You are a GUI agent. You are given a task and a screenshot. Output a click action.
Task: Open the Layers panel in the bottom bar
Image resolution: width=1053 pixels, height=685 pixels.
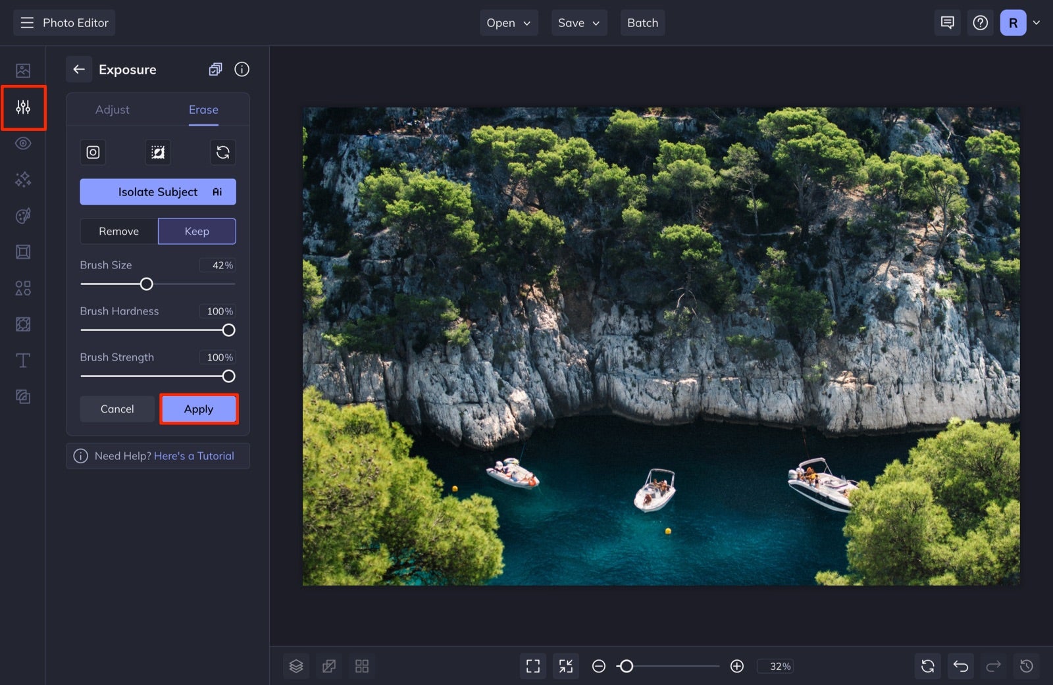296,665
